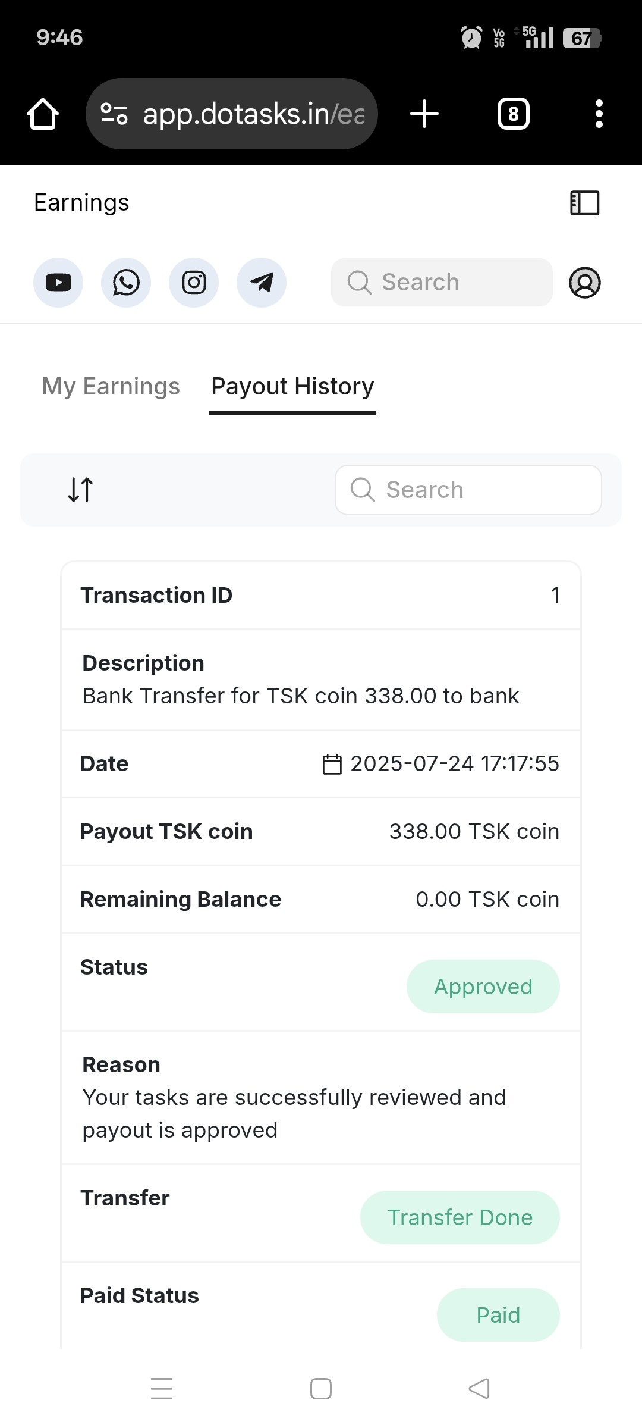Open the YouTube channel icon

click(58, 283)
